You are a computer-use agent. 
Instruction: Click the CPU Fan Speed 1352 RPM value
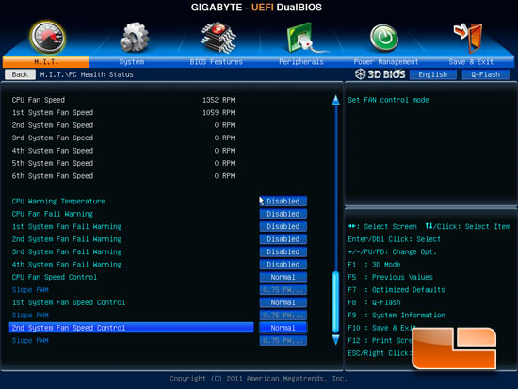219,100
